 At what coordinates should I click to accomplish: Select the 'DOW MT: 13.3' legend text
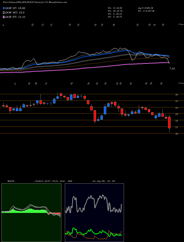pos(15,13)
